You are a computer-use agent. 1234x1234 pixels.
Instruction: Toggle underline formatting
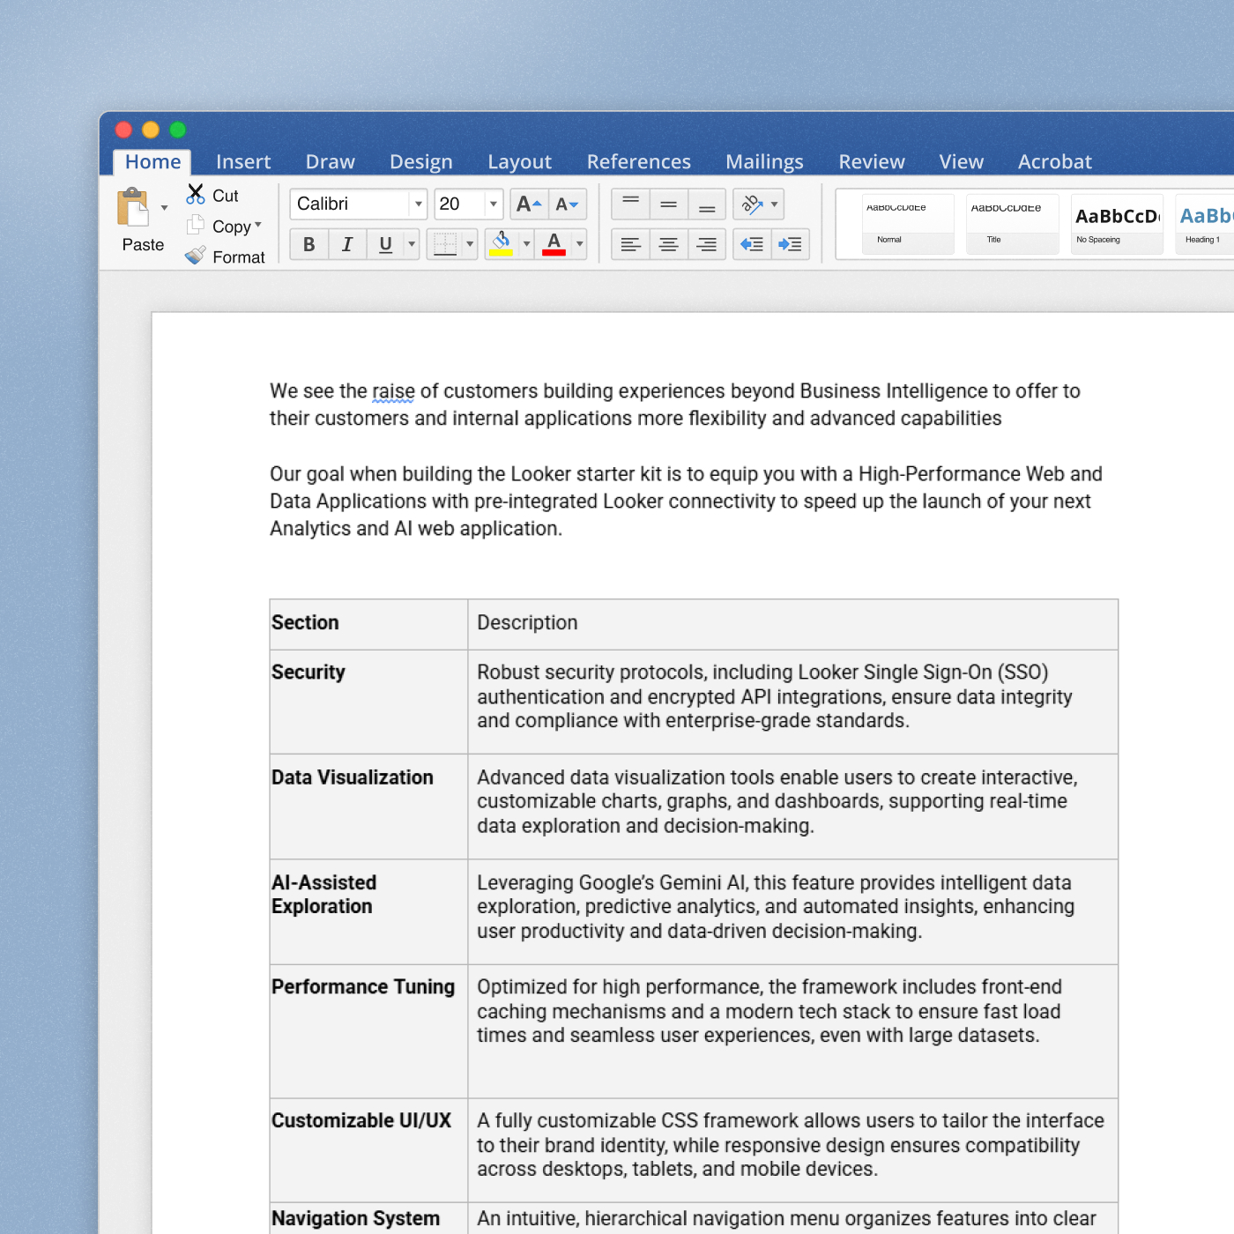[385, 244]
